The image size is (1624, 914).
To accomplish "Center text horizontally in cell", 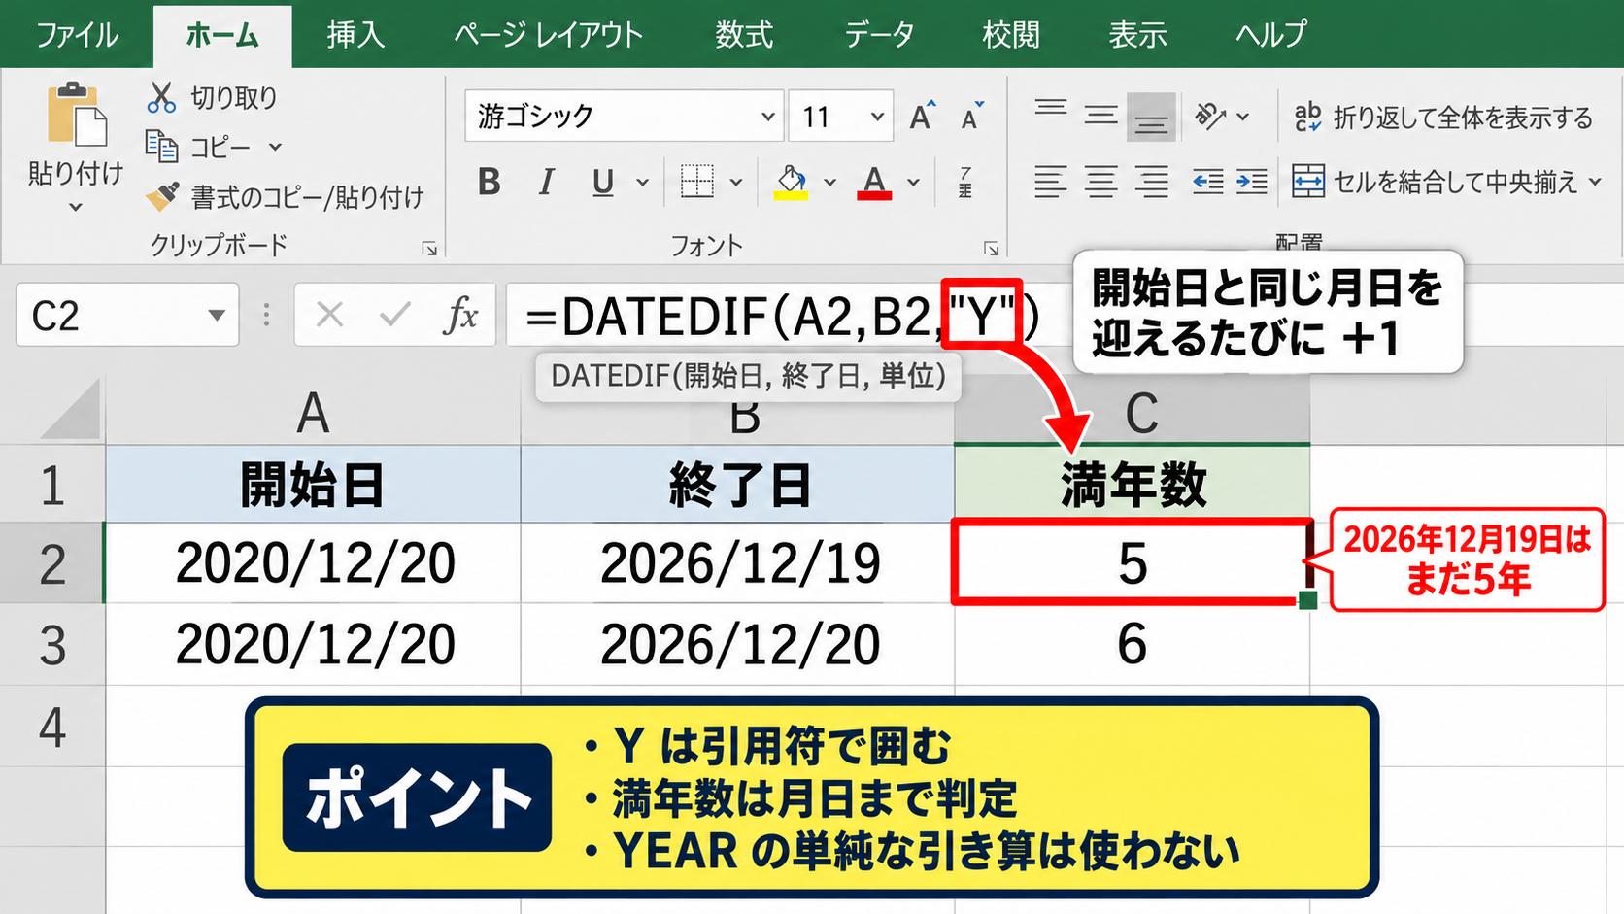I will 1100,182.
